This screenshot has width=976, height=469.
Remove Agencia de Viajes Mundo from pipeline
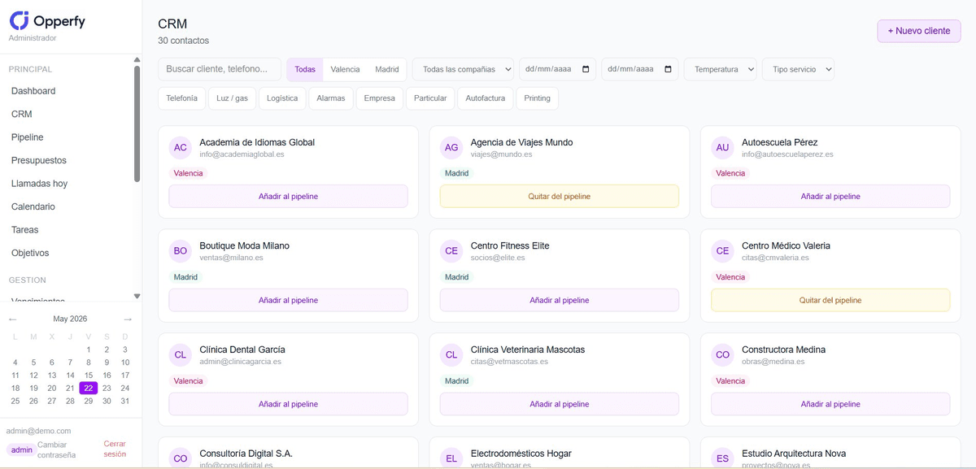pyautogui.click(x=559, y=196)
